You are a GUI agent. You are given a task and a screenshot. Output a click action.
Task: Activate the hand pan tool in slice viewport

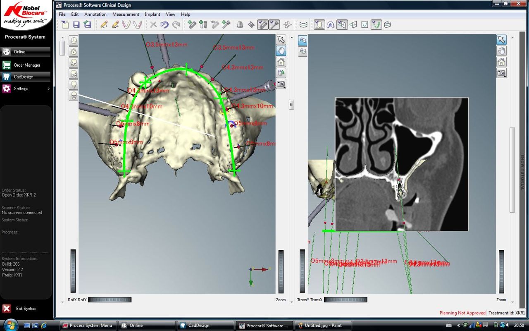tap(501, 51)
